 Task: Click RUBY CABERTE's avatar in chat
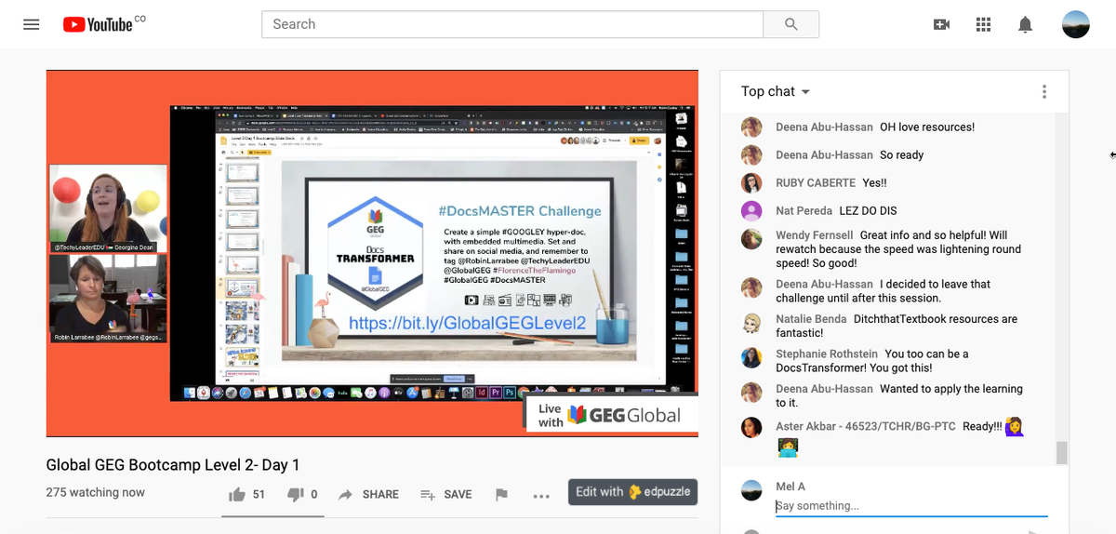[x=751, y=183]
